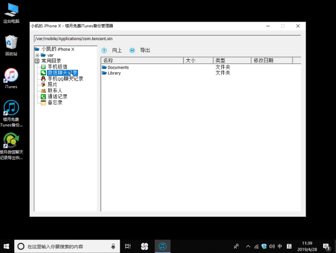Sort by 大小 column header

click(198, 61)
